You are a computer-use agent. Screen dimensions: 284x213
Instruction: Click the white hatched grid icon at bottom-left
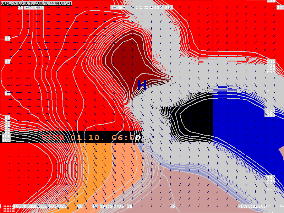pyautogui.click(x=6, y=208)
